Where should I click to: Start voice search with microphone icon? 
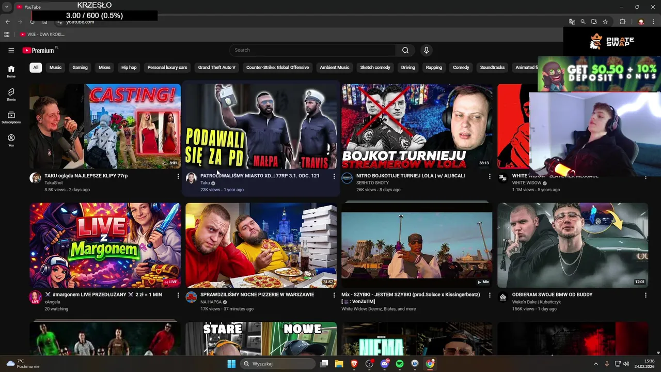426,50
